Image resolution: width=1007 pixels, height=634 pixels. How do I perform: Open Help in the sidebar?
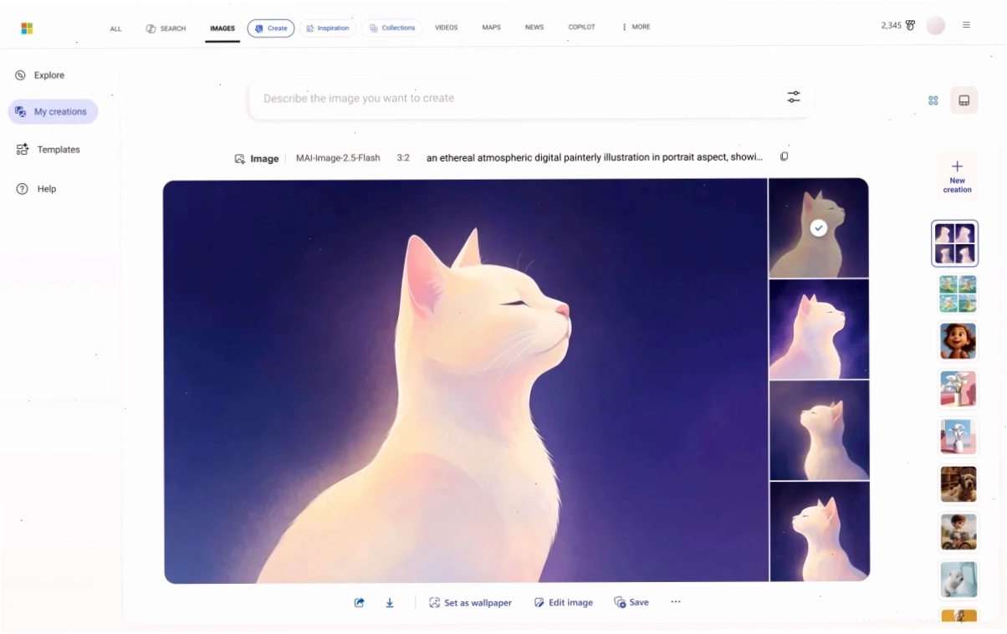click(36, 189)
